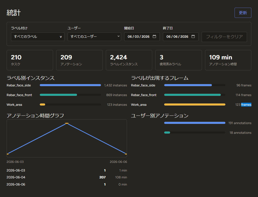Click Work_area frames yellow bar
The image size is (258, 197).
pos(195,104)
